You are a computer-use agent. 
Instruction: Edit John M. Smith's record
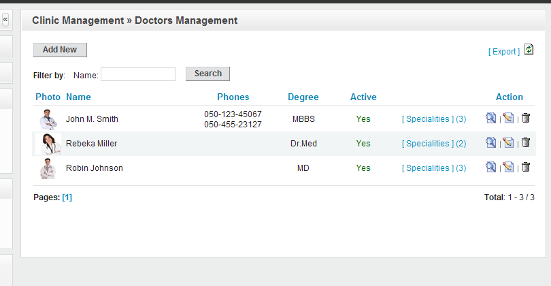pos(508,118)
